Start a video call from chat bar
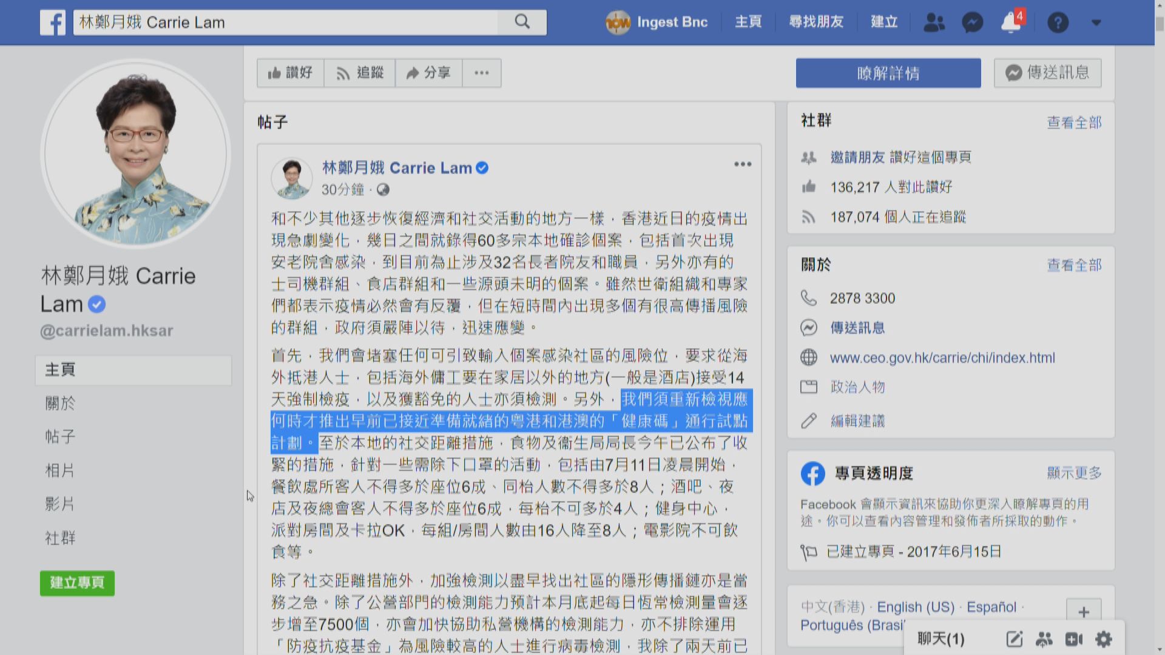Image resolution: width=1165 pixels, height=655 pixels. coord(1073,639)
